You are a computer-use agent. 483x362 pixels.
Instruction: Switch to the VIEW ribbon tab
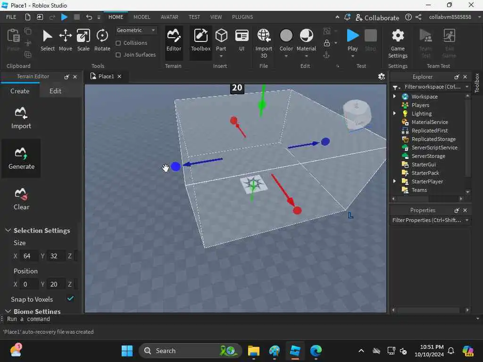(x=216, y=17)
